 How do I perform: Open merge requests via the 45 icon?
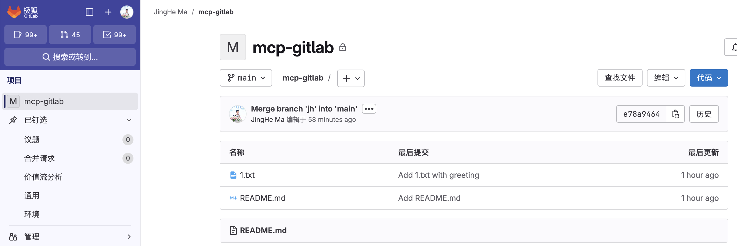70,35
